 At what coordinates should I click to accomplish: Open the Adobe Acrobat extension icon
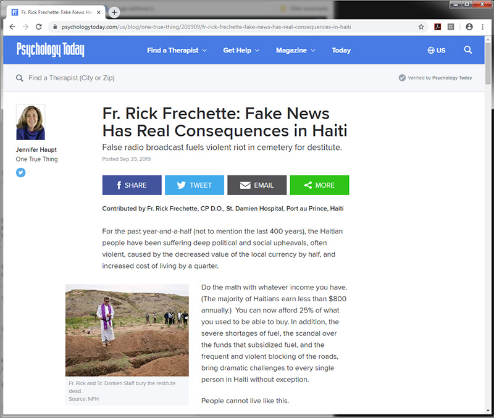pyautogui.click(x=437, y=27)
